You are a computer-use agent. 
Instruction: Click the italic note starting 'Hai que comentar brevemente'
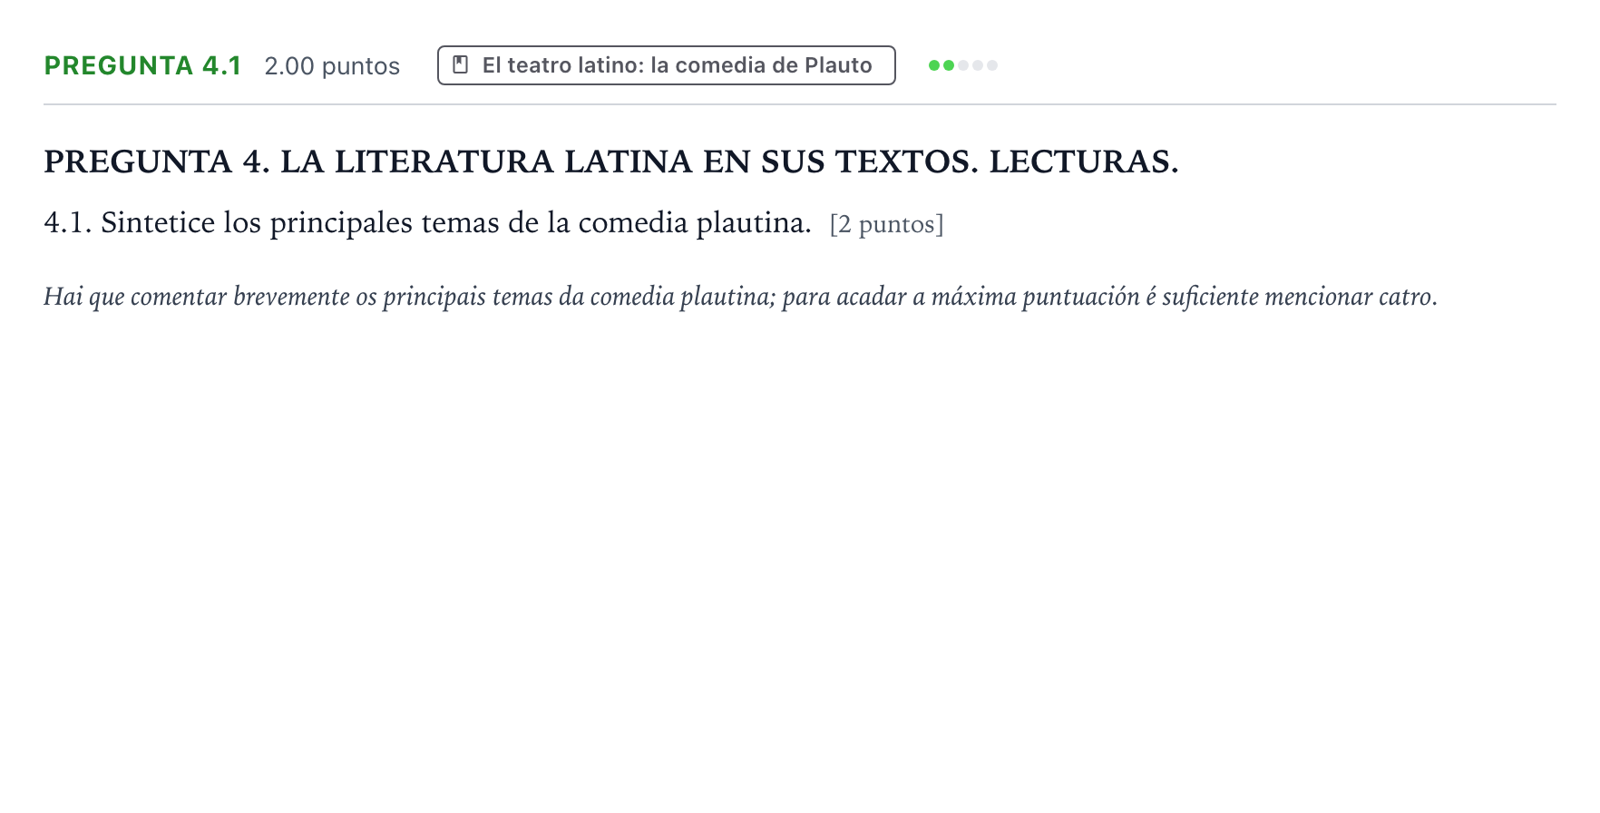740,297
